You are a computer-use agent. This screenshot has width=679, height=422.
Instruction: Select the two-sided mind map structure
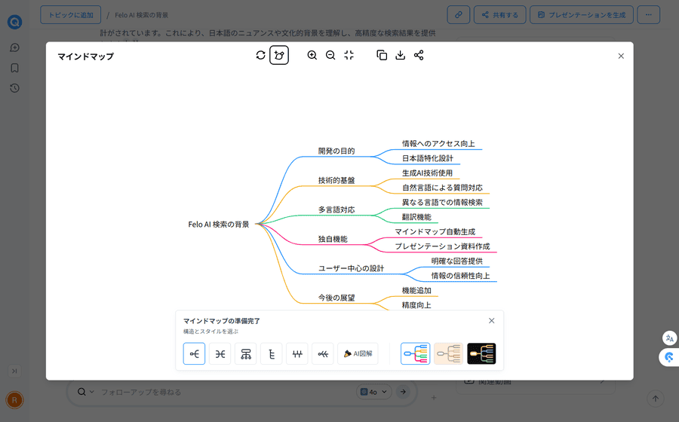pyautogui.click(x=220, y=353)
